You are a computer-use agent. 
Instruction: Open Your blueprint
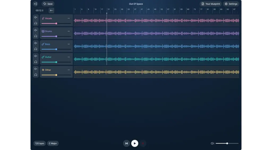click(x=211, y=4)
